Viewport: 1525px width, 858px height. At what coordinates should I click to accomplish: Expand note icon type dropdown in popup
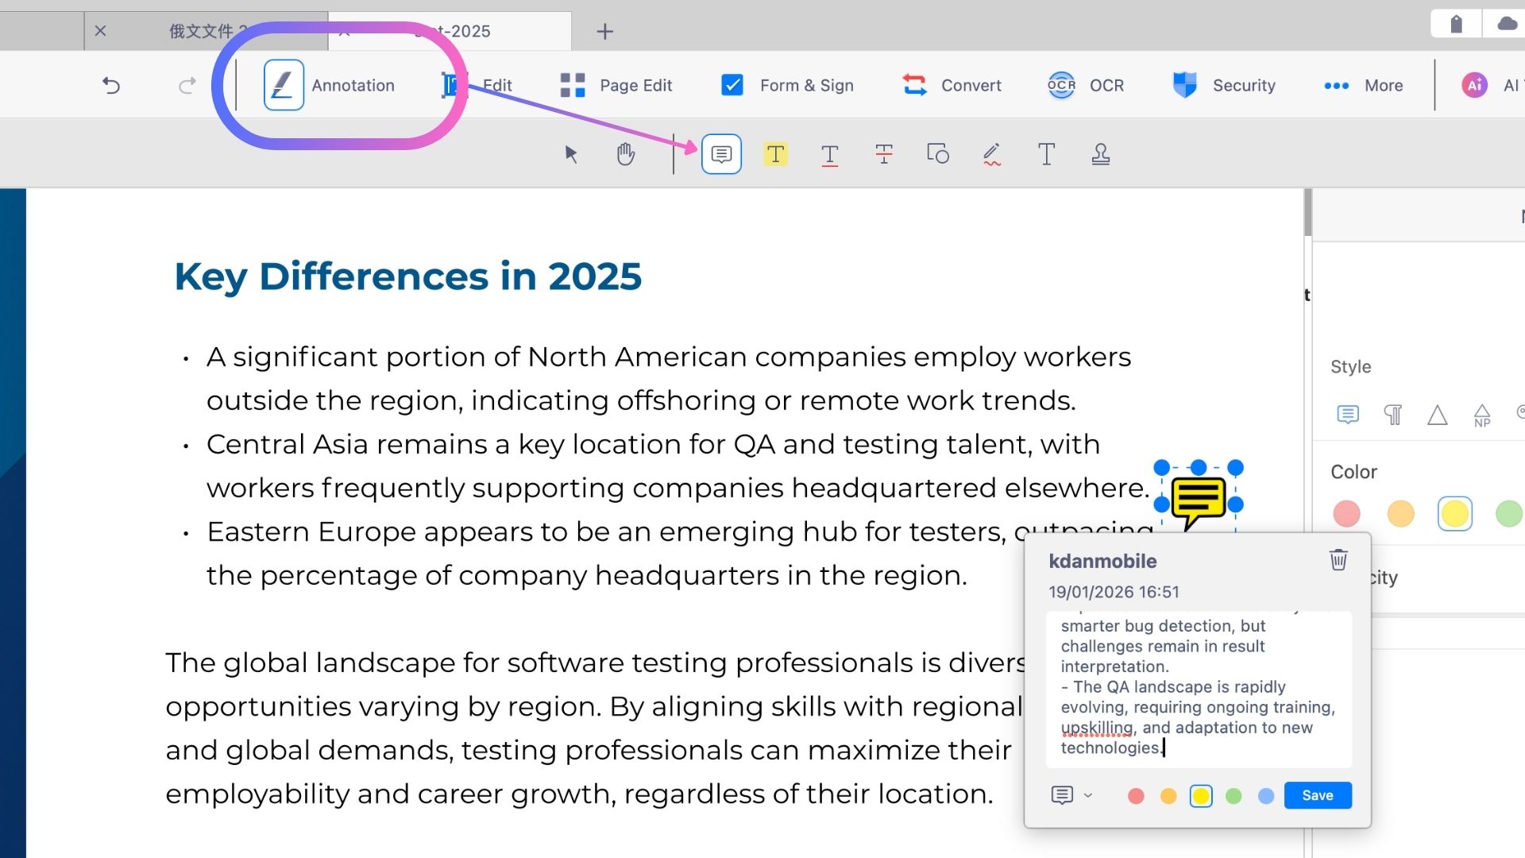(x=1088, y=795)
